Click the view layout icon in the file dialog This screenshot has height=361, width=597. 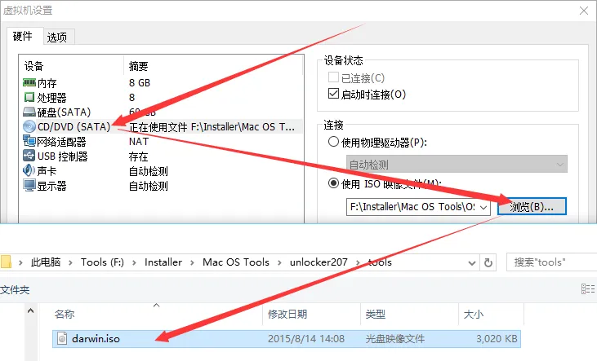point(588,288)
